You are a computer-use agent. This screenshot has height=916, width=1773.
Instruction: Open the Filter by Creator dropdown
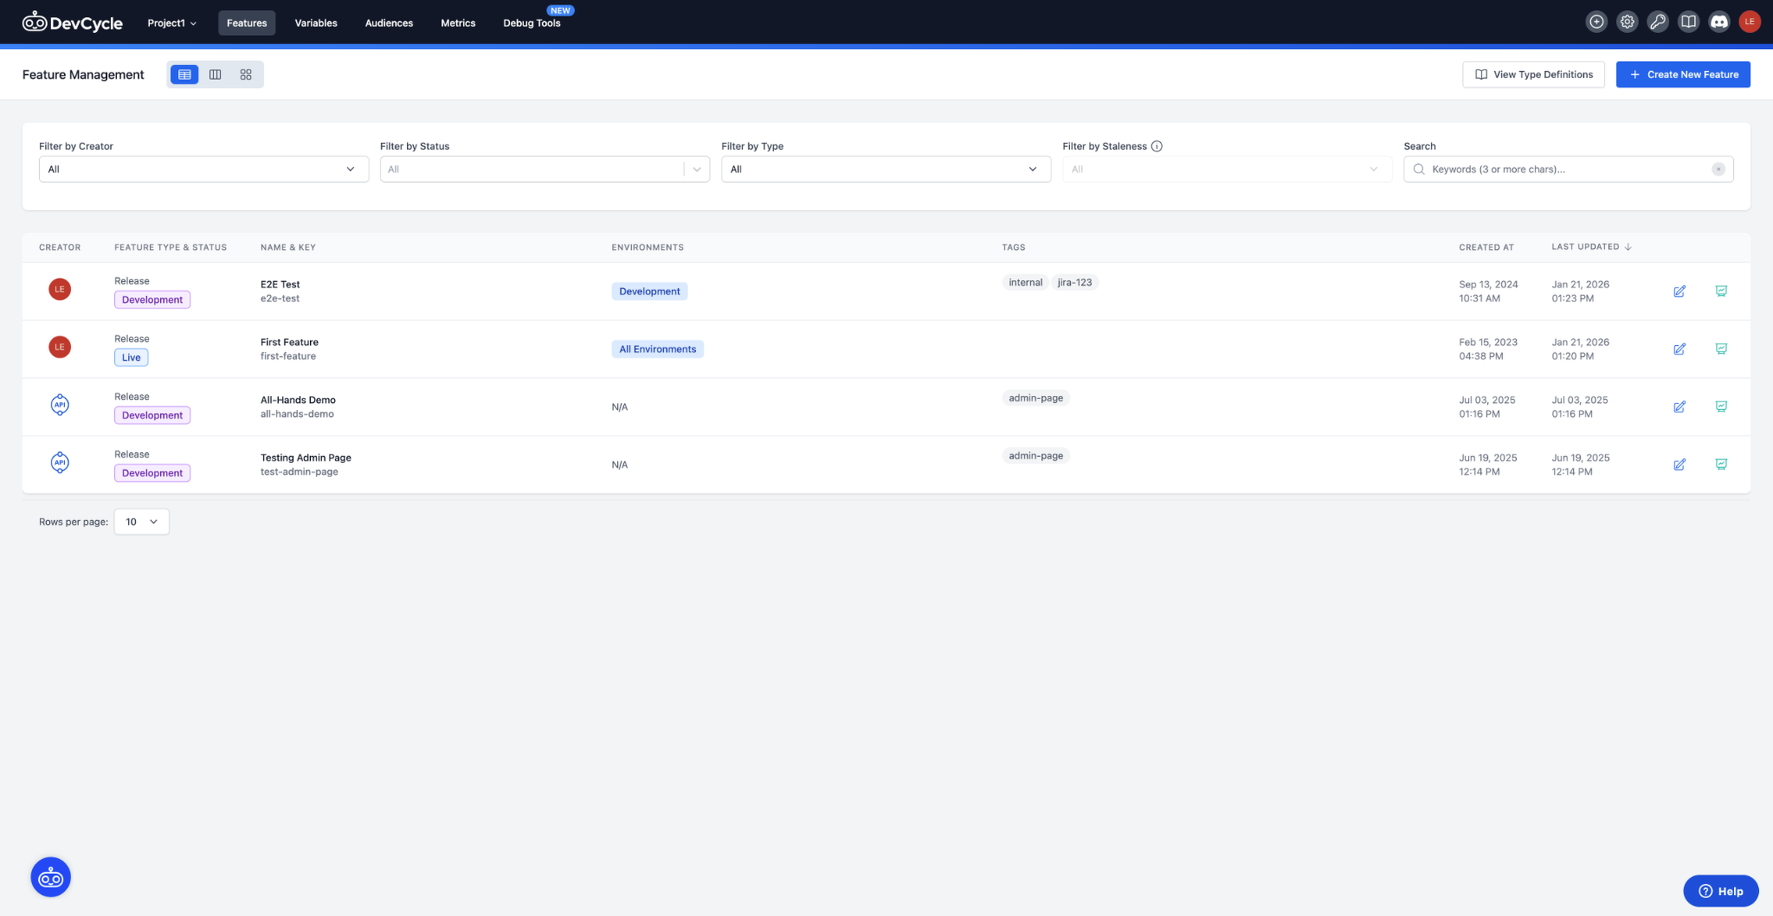pos(204,168)
